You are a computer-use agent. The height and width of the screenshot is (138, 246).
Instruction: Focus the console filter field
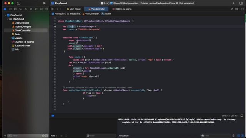[216, 136]
